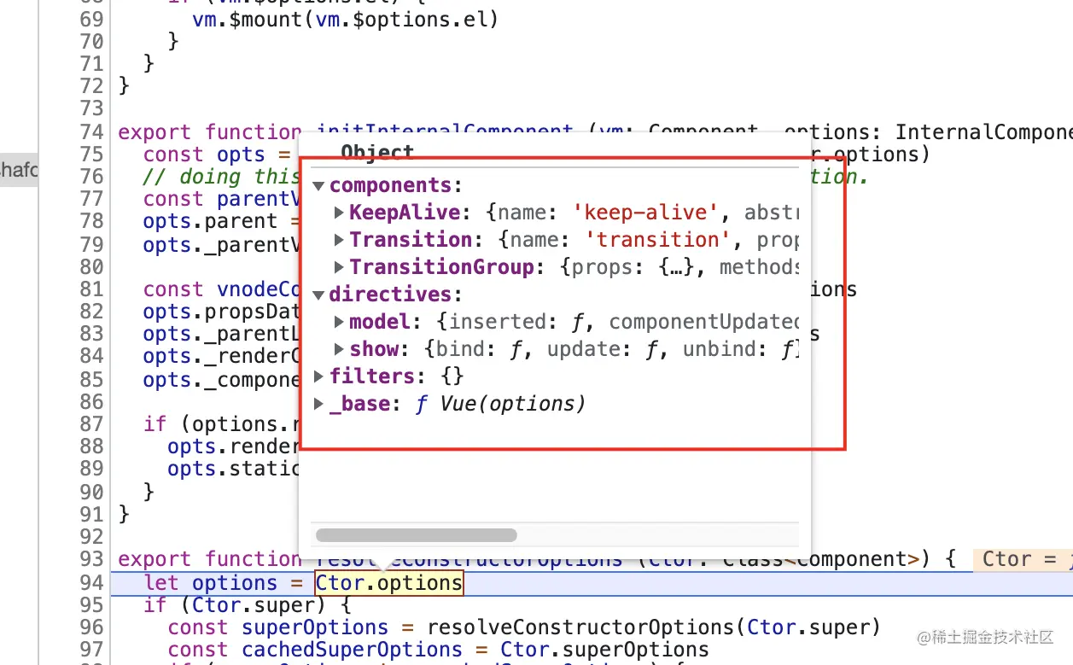Click the horizontal scrollbar in the popup
This screenshot has height=665, width=1073.
(x=416, y=535)
